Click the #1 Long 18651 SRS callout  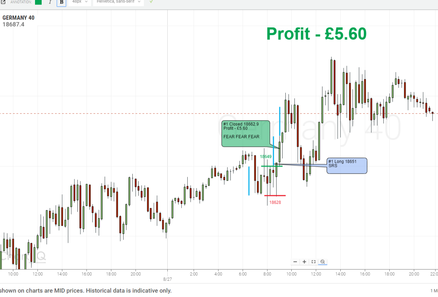347,166
